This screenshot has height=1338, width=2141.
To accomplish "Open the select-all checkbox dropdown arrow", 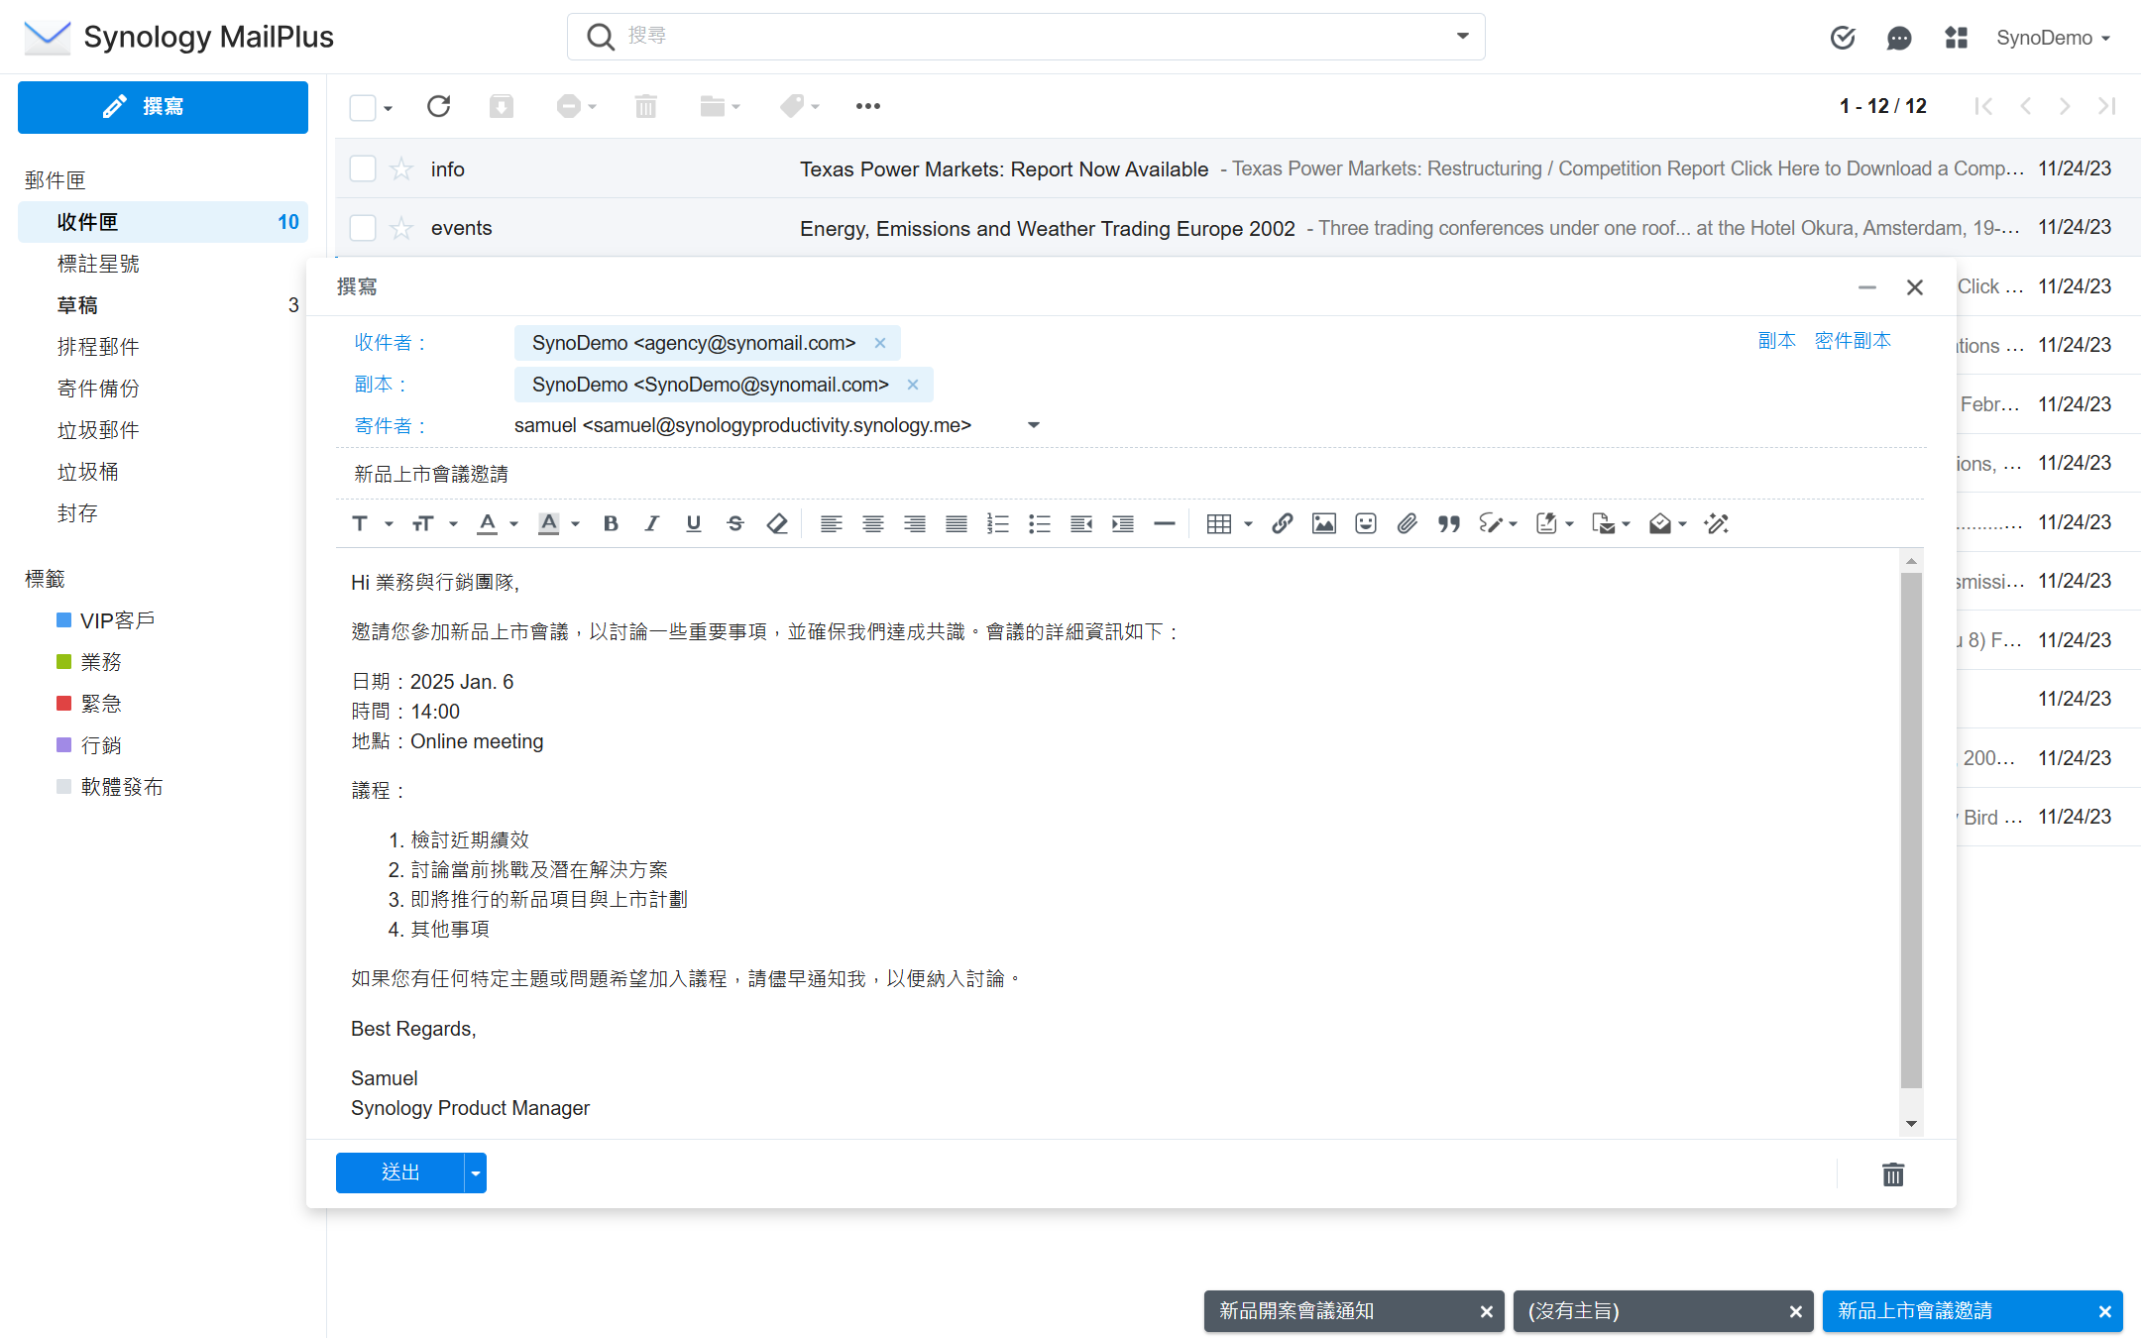I will coord(388,108).
